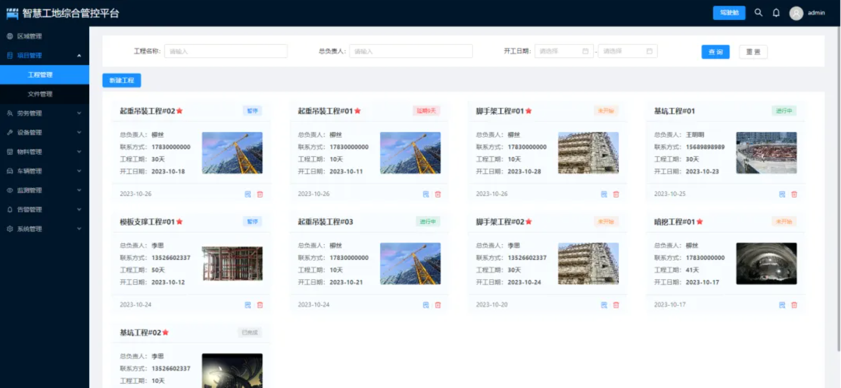
Task: Click the star on 暗挖工程#01
Action: tap(700, 222)
